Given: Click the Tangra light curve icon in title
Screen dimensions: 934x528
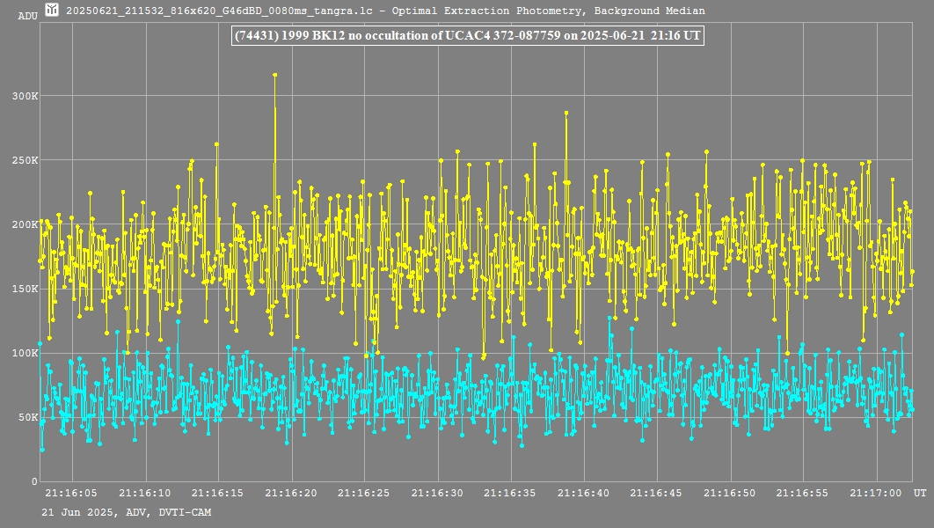Looking at the screenshot, I should 52,11.
